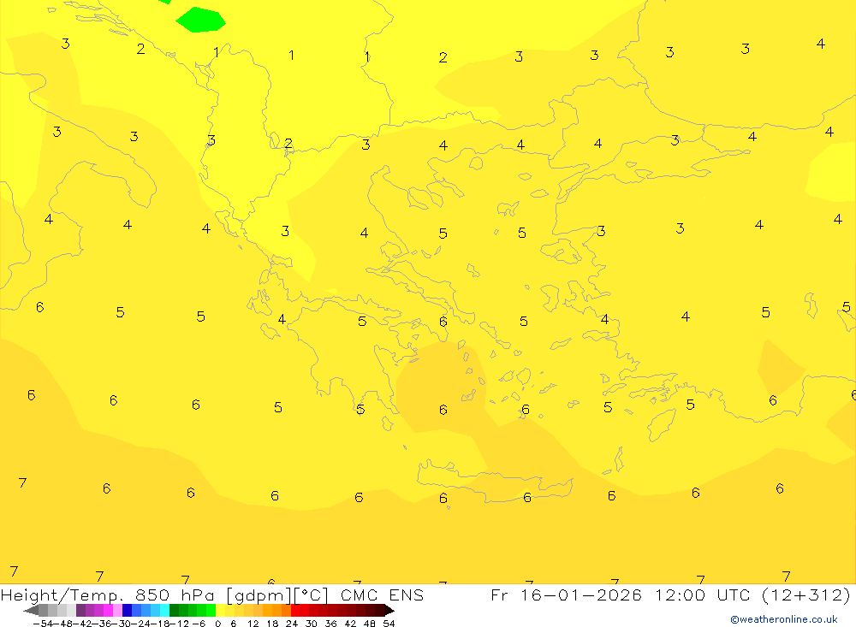Click the grey left arrow of color scale
Viewport: 856px width, 627px height.
31,610
